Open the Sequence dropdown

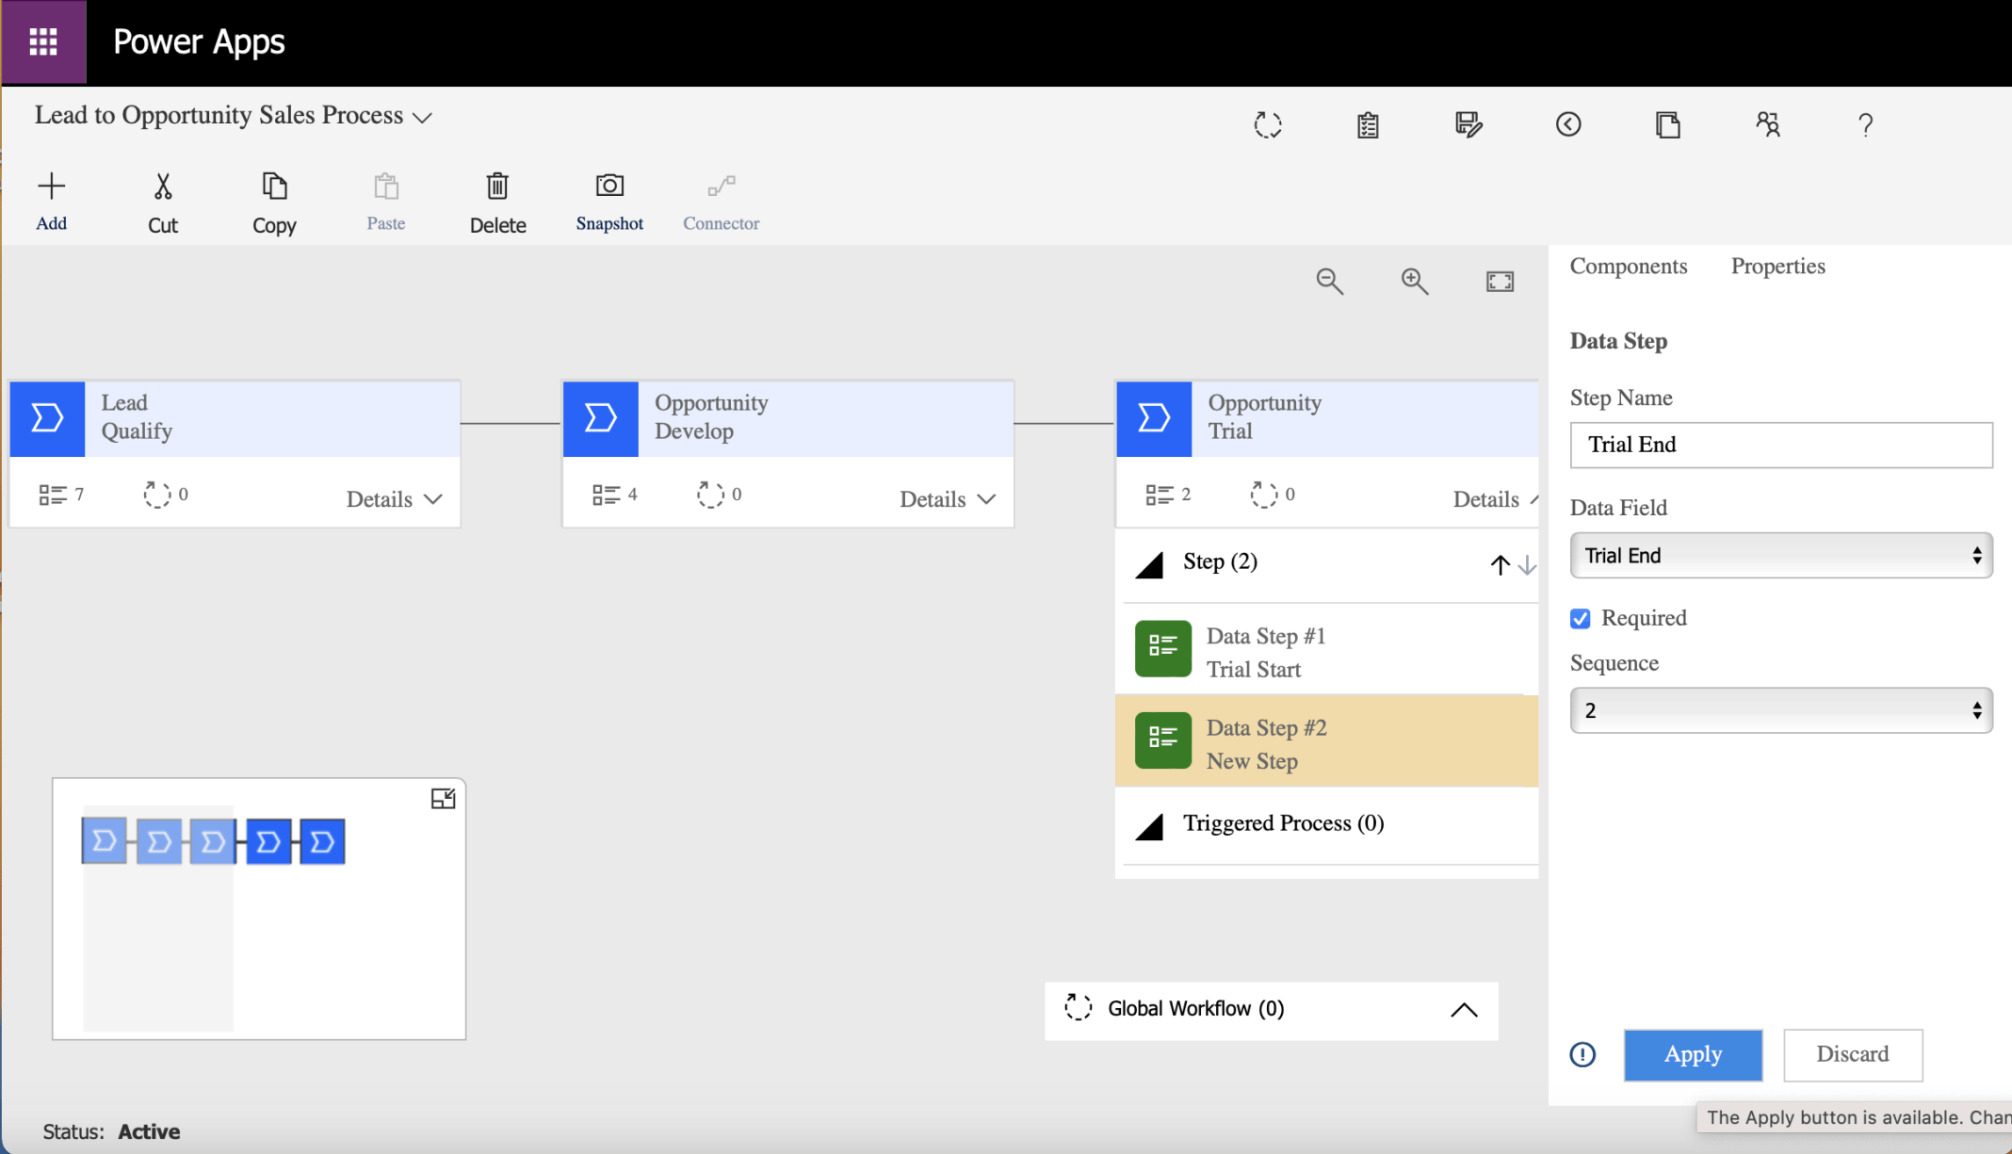1780,710
